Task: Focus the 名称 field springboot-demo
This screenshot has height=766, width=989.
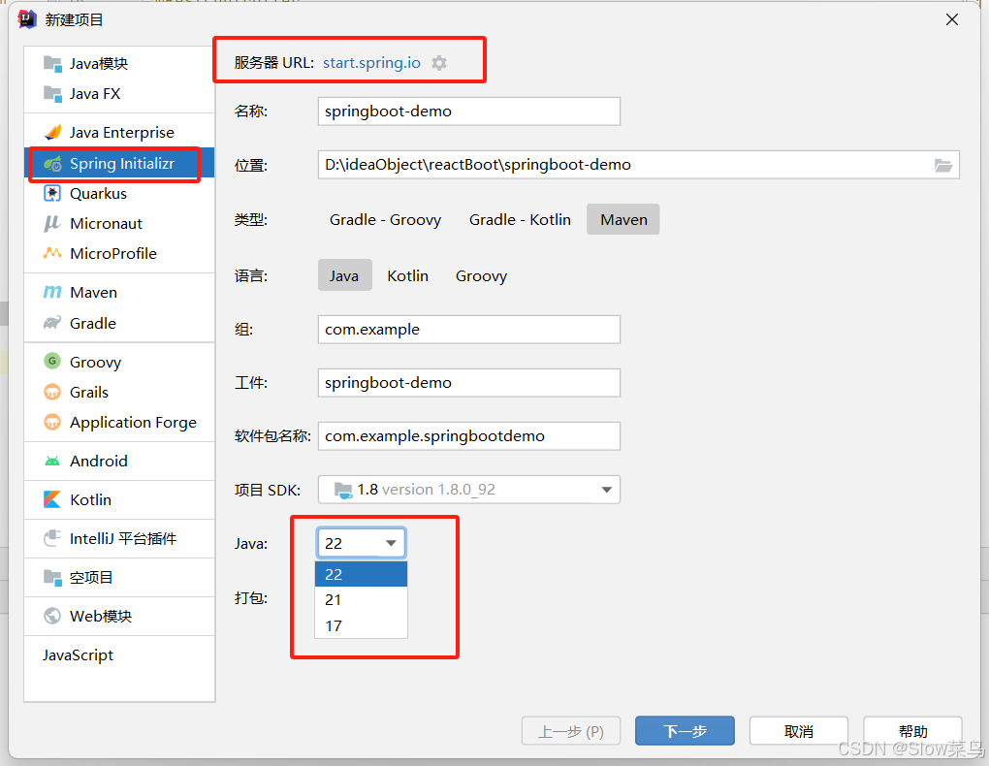Action: [x=468, y=112]
